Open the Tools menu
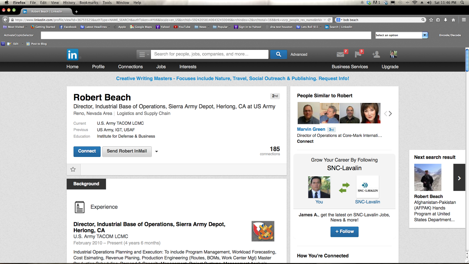Screen dimensions: 469x264 point(107,3)
